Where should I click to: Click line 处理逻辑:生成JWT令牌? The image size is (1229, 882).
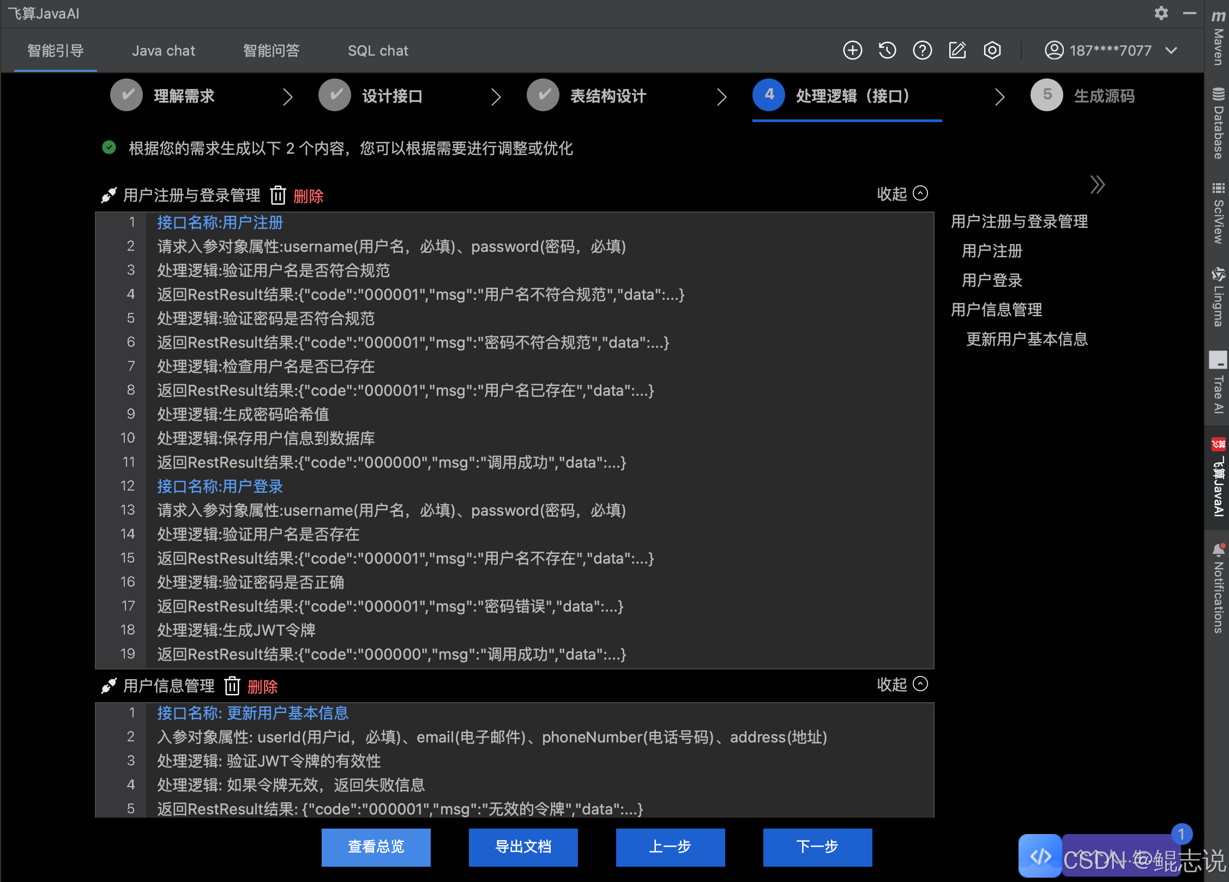coord(236,630)
